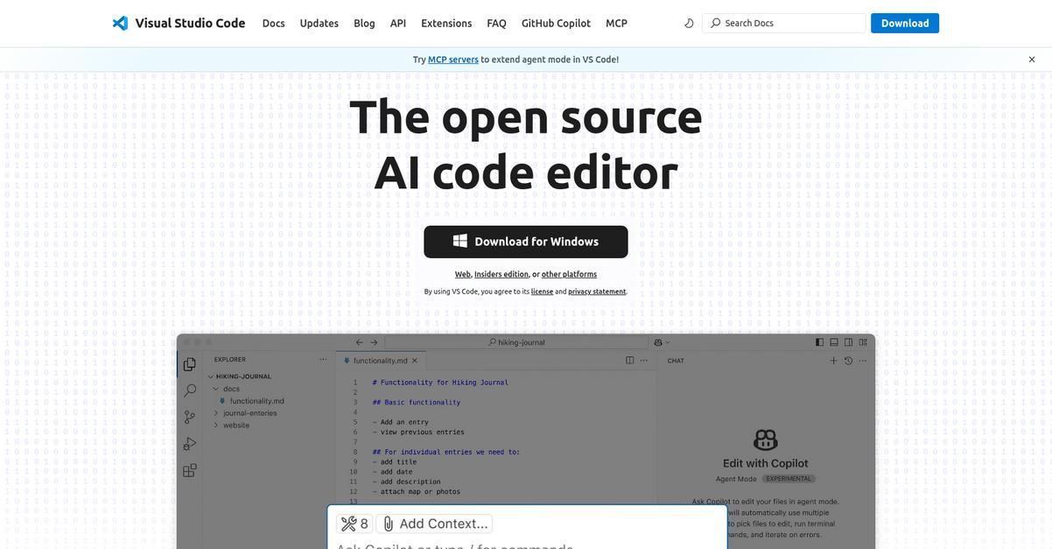Open the Web link
The height and width of the screenshot is (549, 1052).
point(463,274)
